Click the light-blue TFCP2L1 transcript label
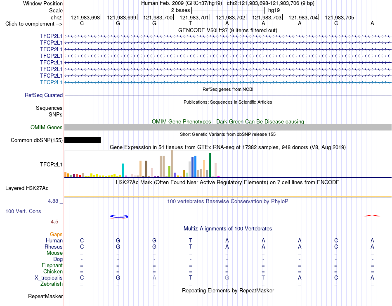The height and width of the screenshot is (306, 392). coord(51,82)
